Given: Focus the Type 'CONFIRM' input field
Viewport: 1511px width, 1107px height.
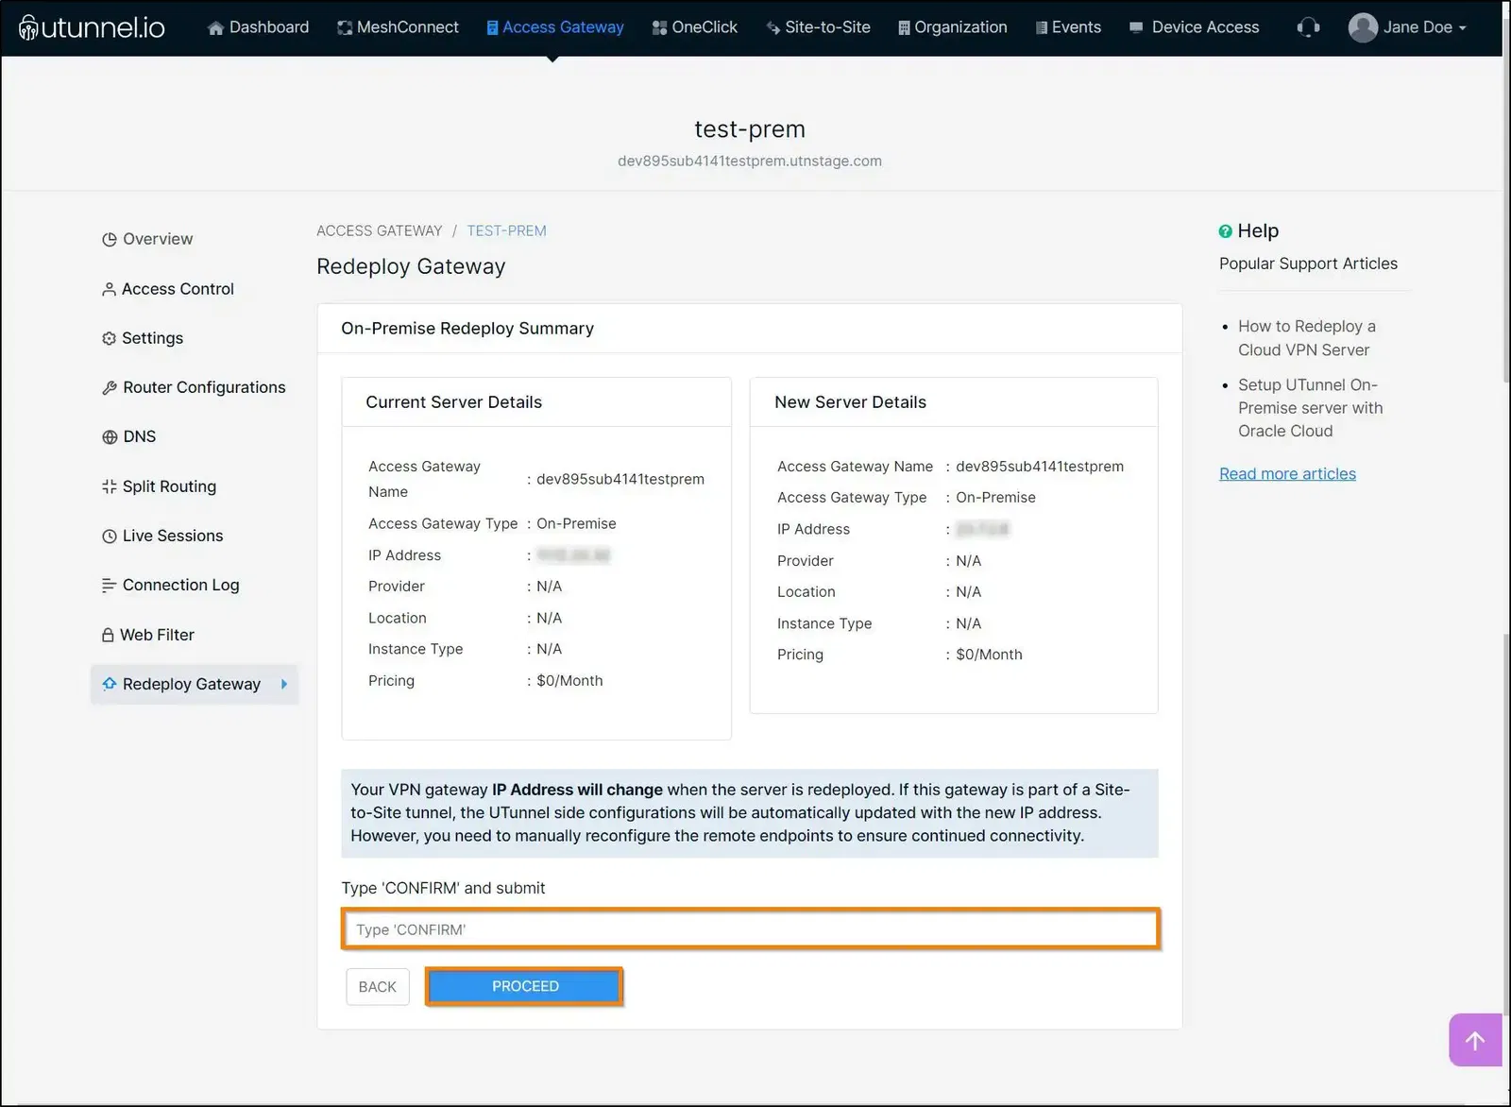Looking at the screenshot, I should pos(751,929).
